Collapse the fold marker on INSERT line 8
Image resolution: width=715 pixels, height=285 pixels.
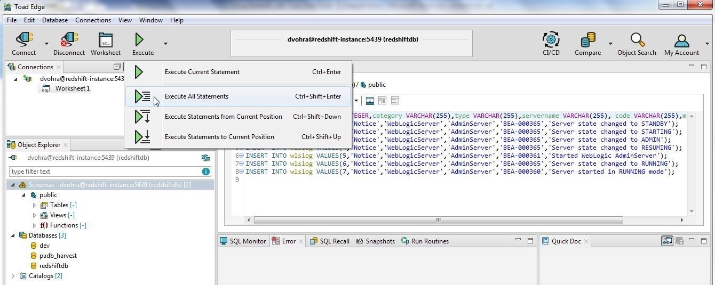[x=242, y=172]
